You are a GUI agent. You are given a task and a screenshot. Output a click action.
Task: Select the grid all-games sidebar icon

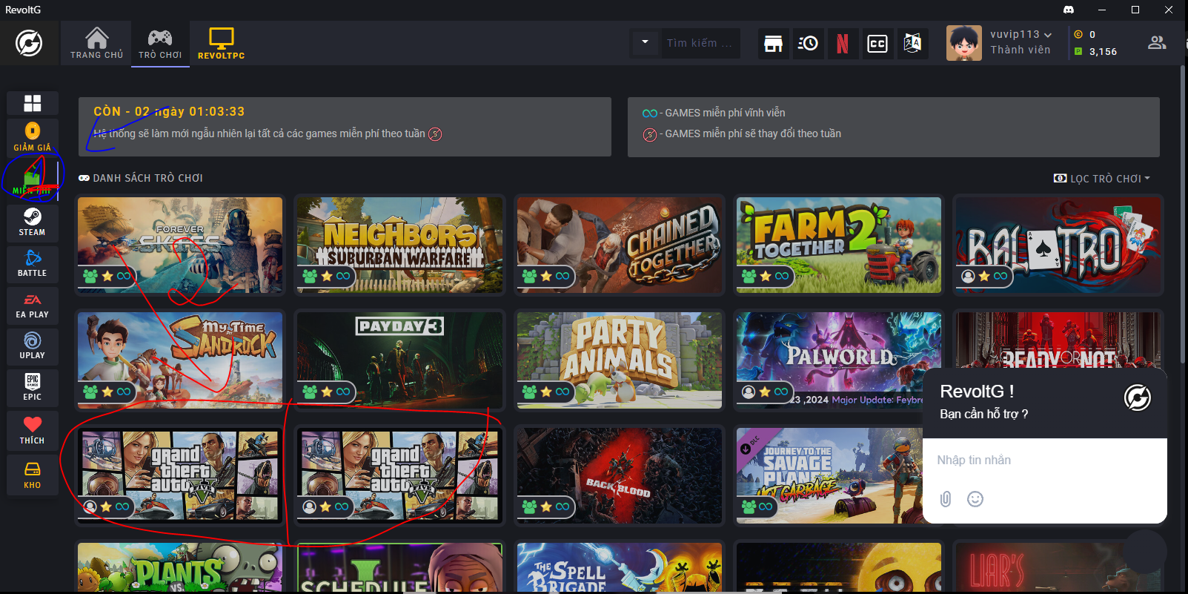(x=32, y=103)
